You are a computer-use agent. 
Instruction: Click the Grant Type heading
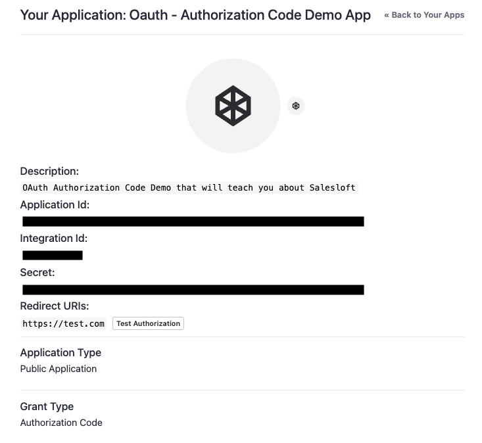point(47,406)
